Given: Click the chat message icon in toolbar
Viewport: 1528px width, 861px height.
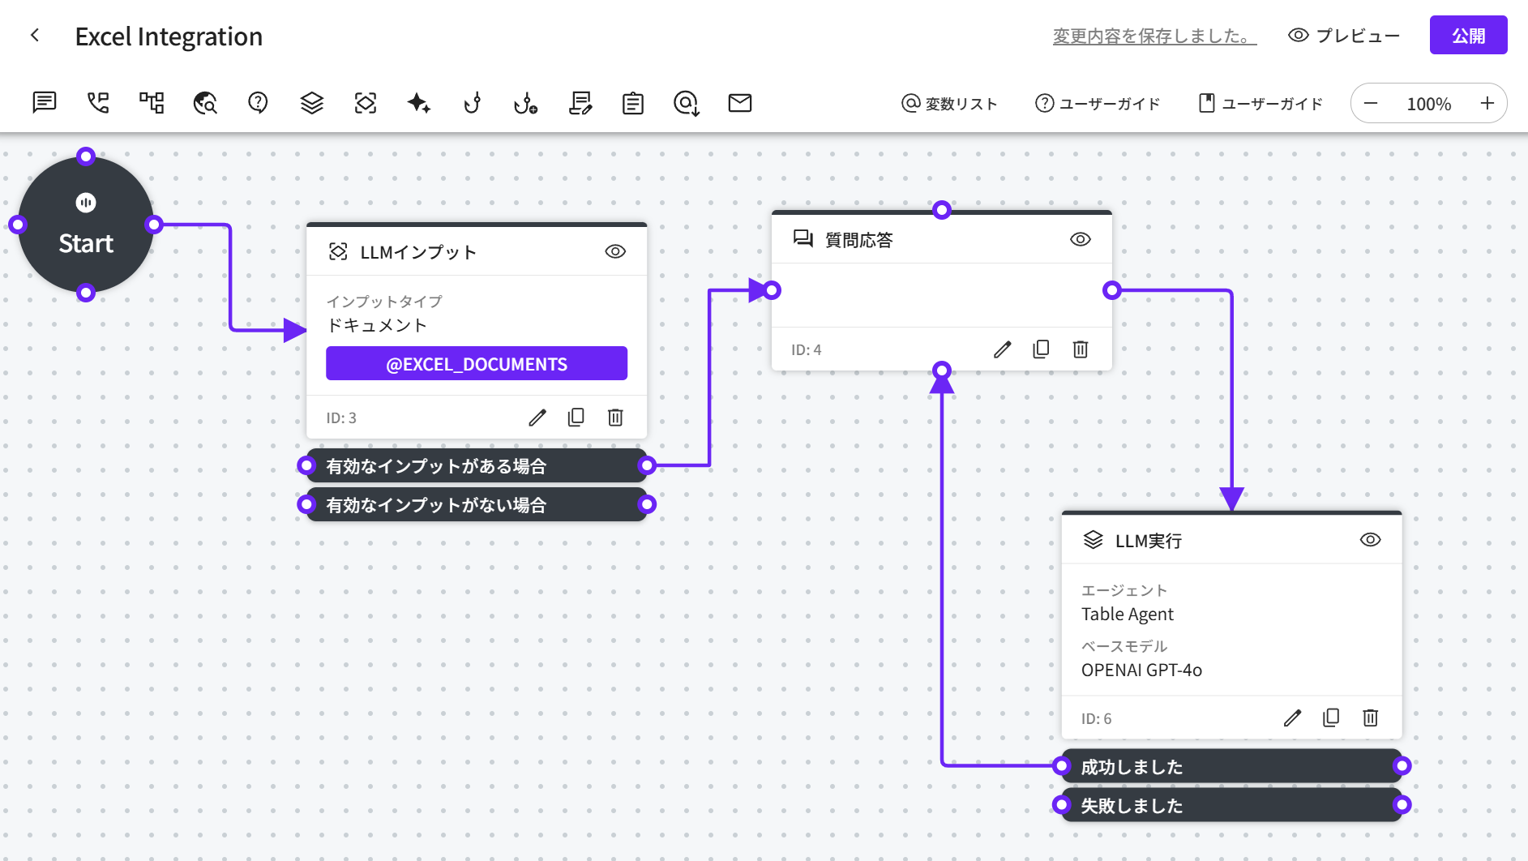Looking at the screenshot, I should click(45, 103).
